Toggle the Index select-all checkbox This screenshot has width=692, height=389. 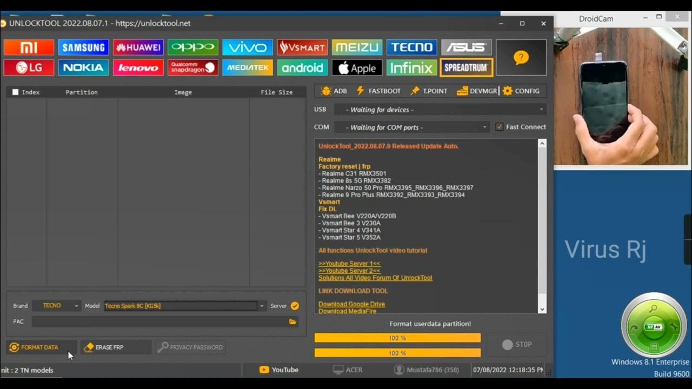pos(15,92)
